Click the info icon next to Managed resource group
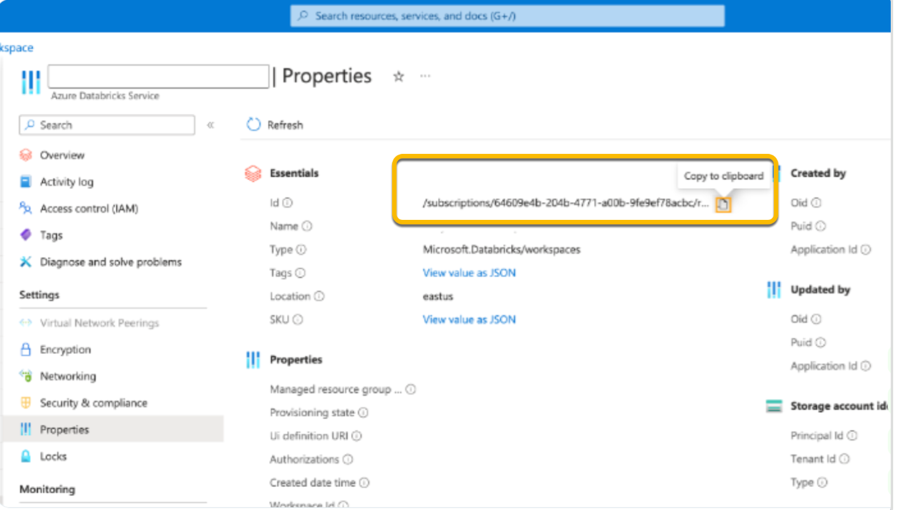898x510 pixels. (411, 389)
